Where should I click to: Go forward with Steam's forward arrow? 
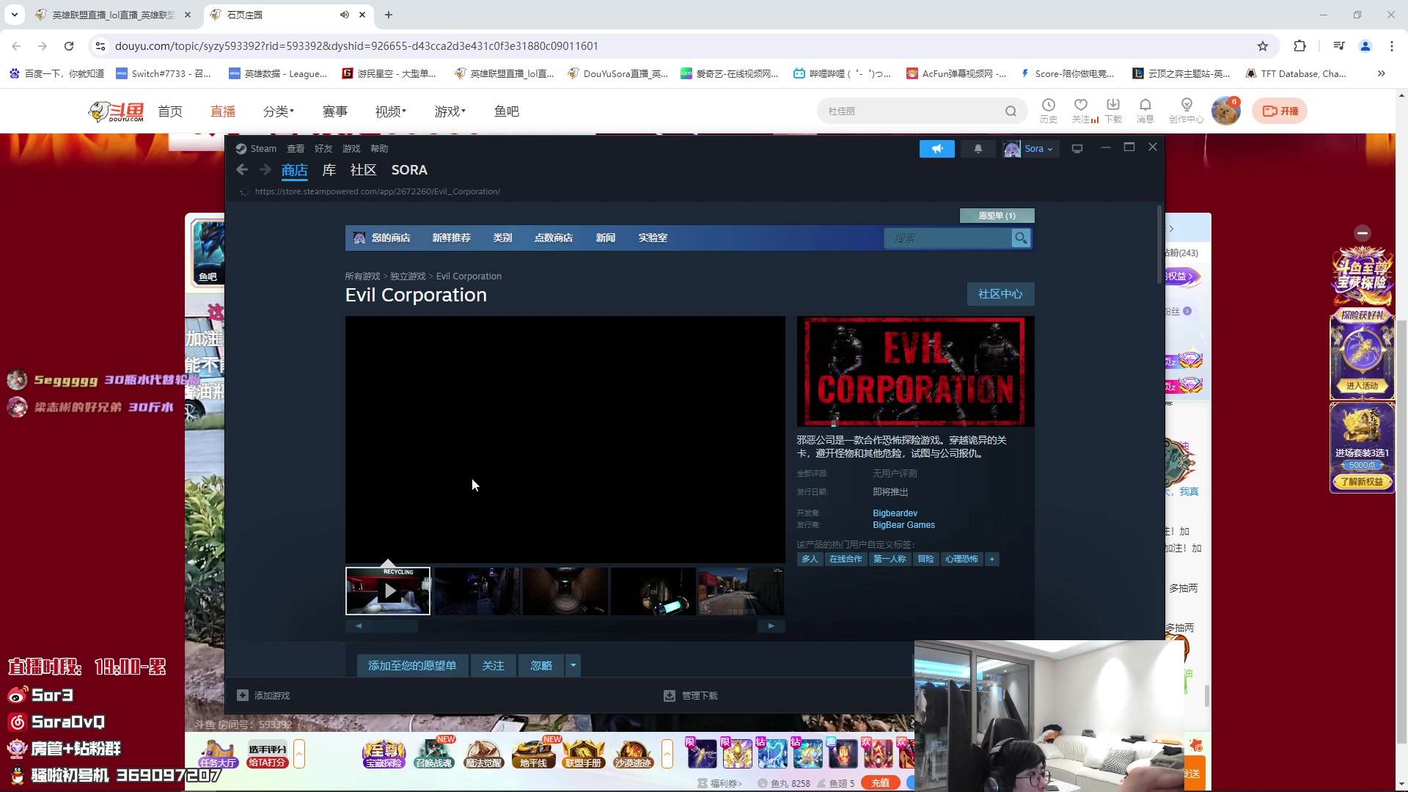(x=265, y=170)
